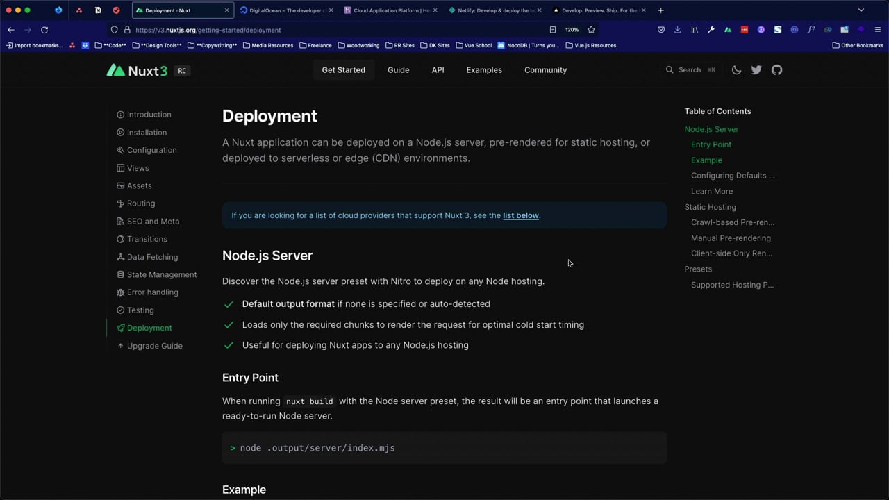Open the Vue School bookmarks folder

click(474, 45)
